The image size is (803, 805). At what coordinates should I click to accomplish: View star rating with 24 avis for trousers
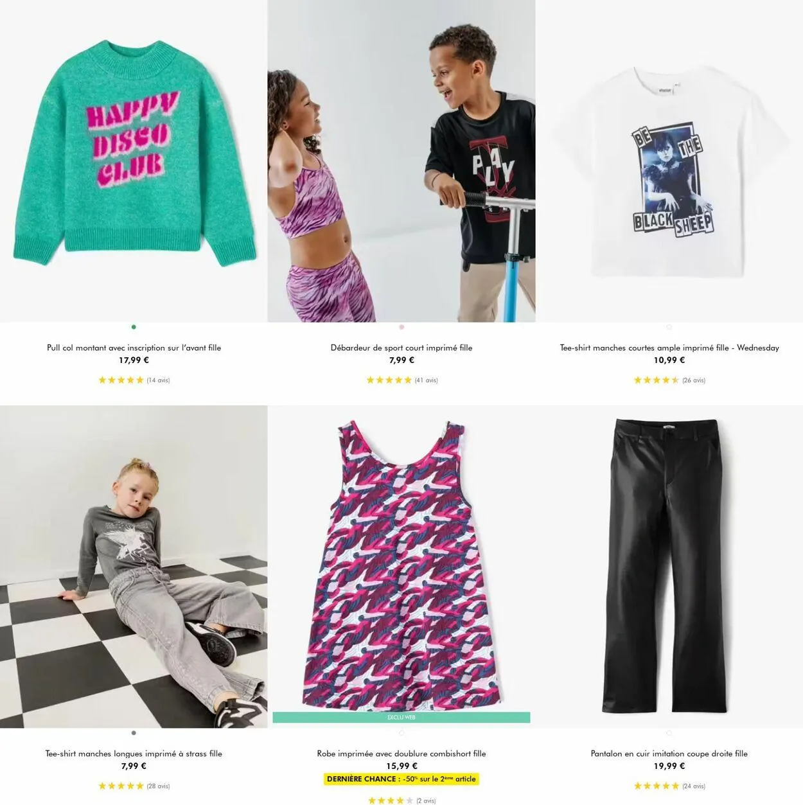tap(669, 786)
